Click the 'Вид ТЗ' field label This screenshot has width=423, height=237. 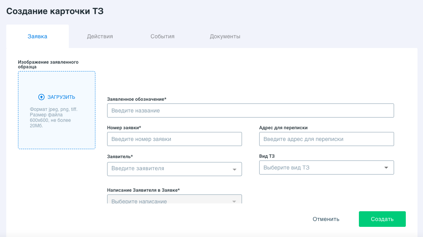[x=267, y=156]
